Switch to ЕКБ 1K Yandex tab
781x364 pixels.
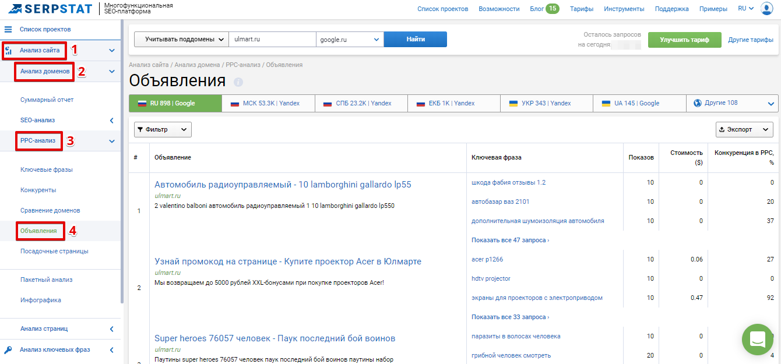point(453,103)
